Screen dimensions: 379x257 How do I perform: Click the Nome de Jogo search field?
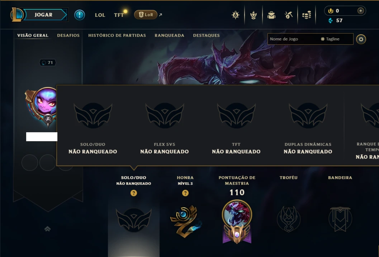point(311,39)
